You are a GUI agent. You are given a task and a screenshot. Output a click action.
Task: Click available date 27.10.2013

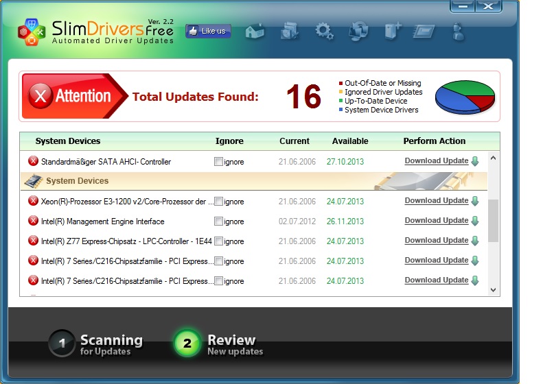(x=345, y=162)
